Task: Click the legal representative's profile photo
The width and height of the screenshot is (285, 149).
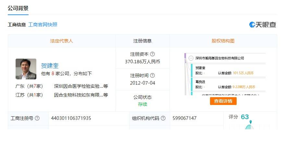Action: point(26,69)
